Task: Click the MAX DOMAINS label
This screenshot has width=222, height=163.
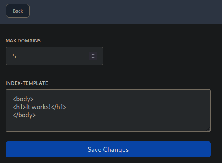Action: pos(23,41)
